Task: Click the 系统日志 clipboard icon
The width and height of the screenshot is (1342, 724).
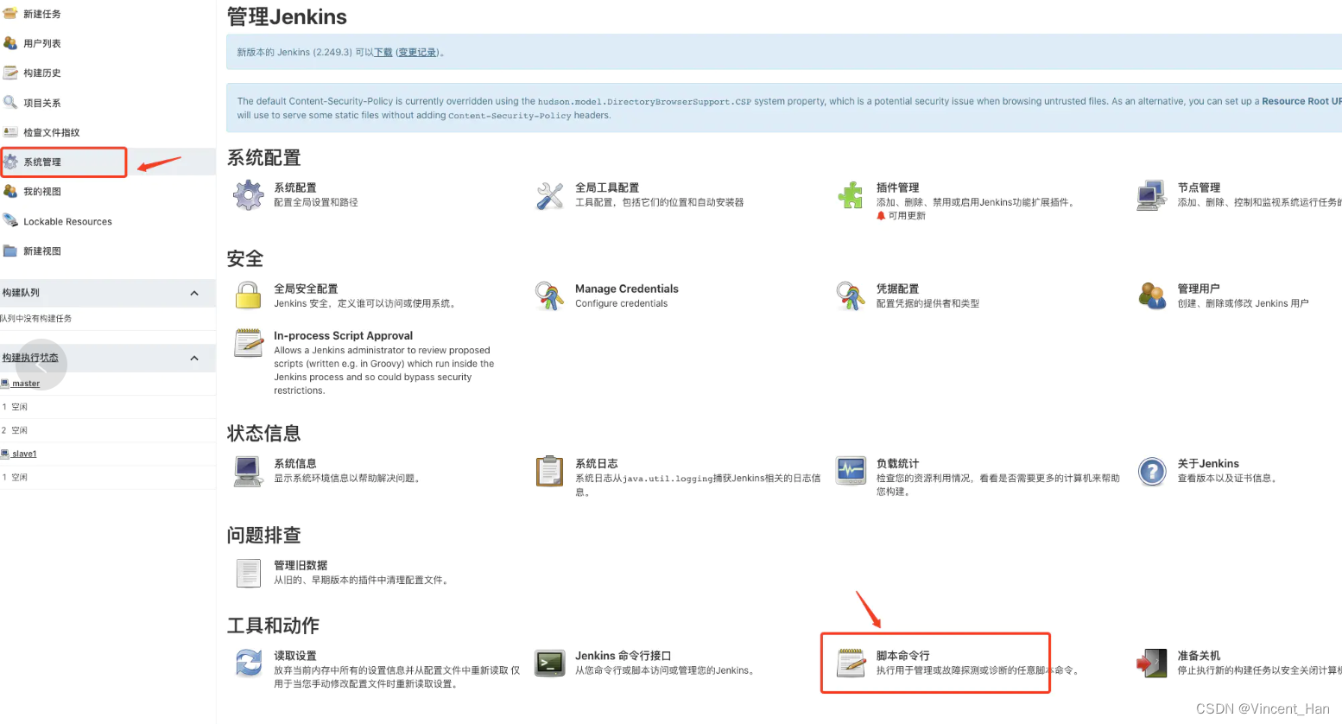Action: click(x=550, y=471)
